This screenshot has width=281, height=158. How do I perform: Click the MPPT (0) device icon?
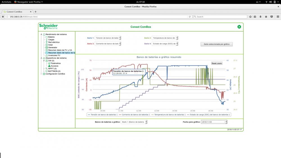[47, 68]
